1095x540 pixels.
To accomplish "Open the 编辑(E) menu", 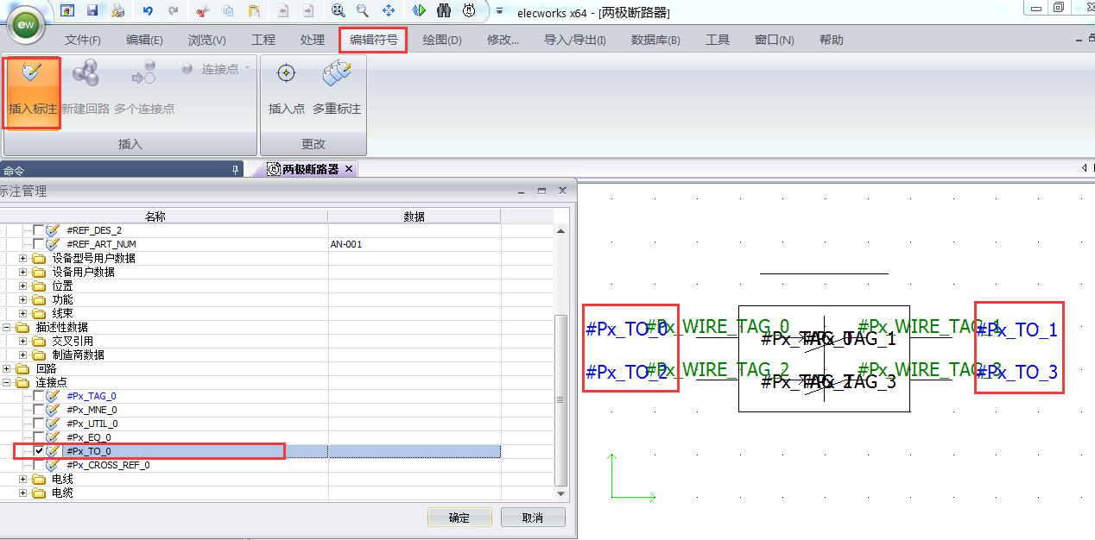I will point(144,40).
